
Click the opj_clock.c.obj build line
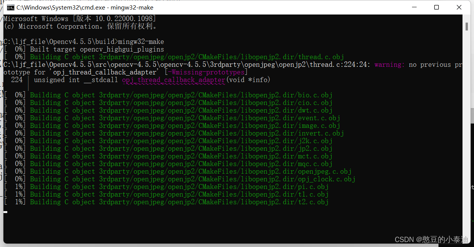[179, 179]
